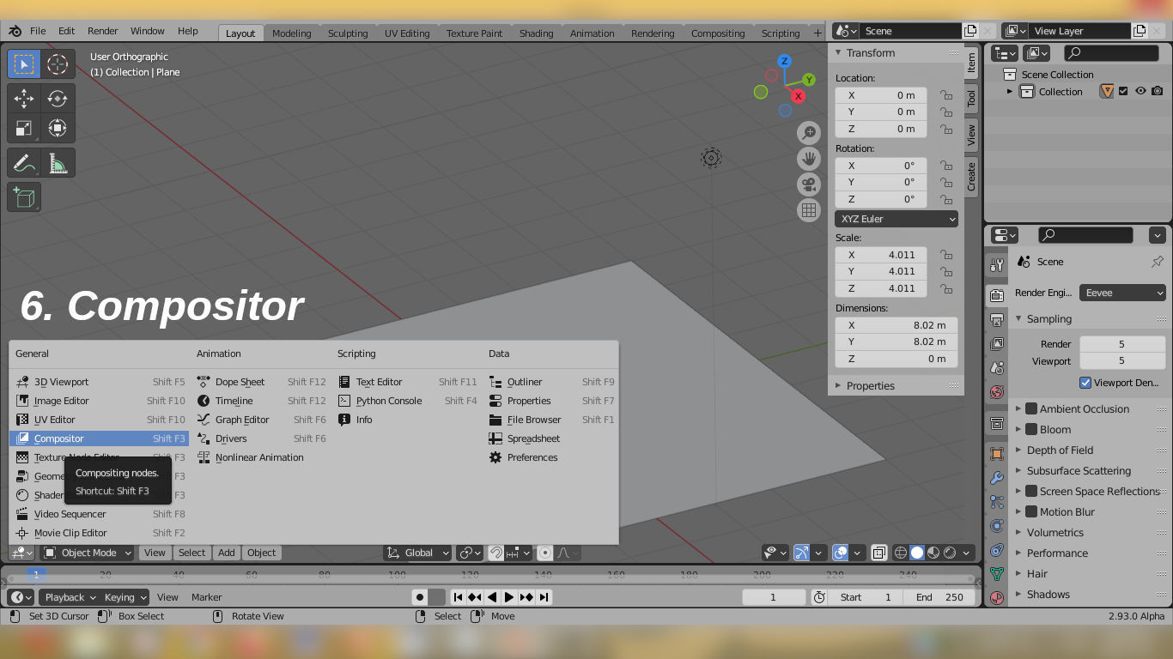Open Keying popover in timeline
1173x659 pixels.
(x=125, y=597)
